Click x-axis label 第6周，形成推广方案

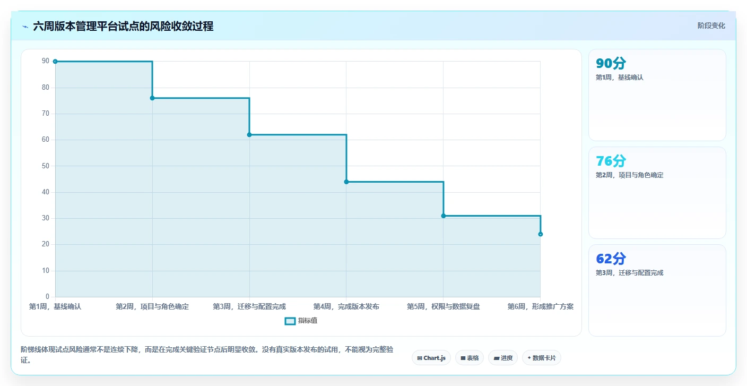541,307
